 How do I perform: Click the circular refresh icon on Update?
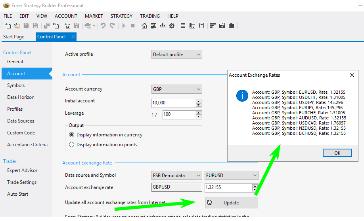(x=209, y=202)
